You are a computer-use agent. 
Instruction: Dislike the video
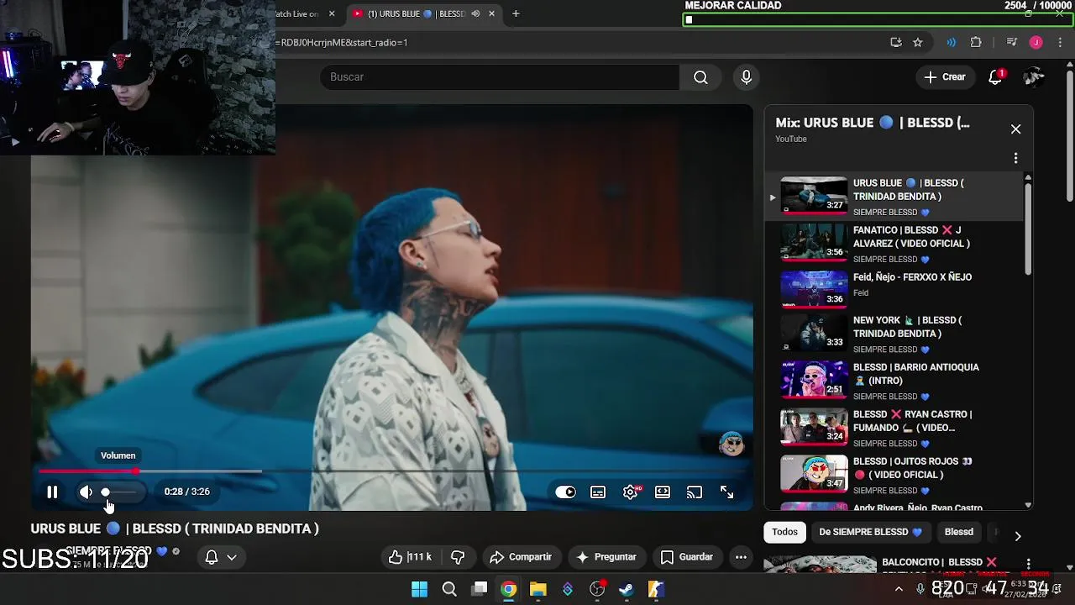click(458, 557)
